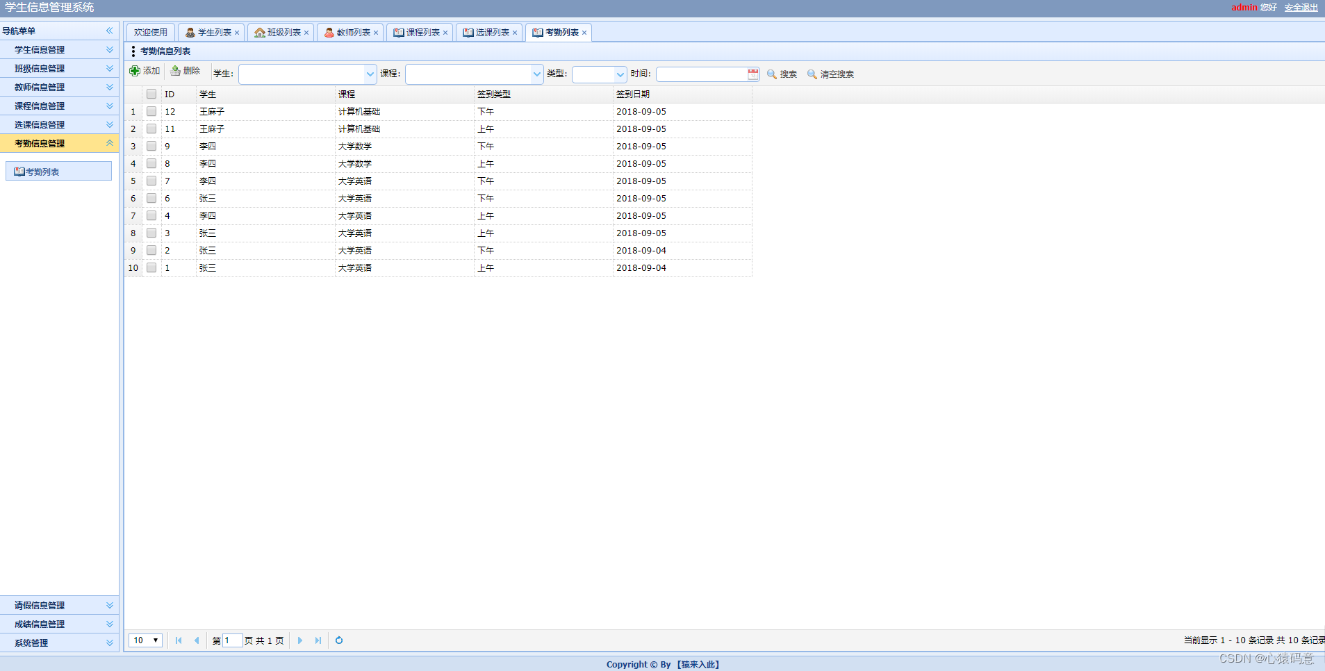The image size is (1325, 671).
Task: Open the 学生 filter dropdown
Action: (x=370, y=74)
